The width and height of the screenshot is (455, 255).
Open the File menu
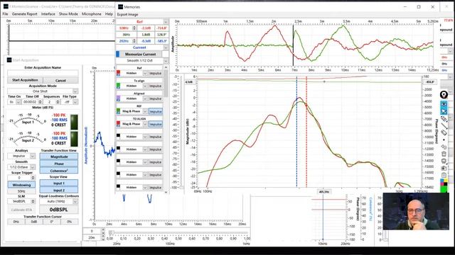pyautogui.click(x=5, y=14)
